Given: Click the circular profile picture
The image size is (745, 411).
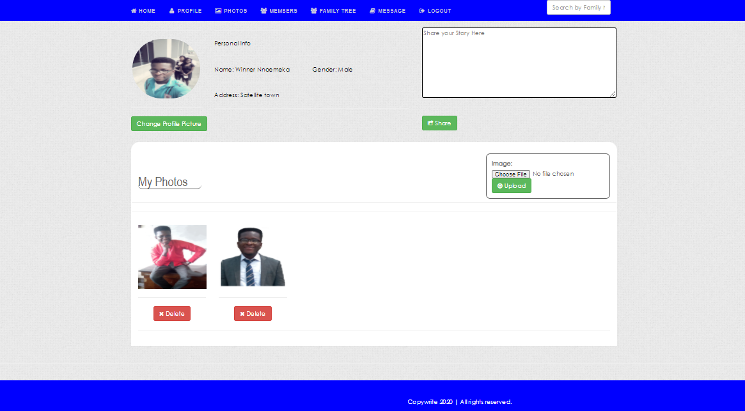Looking at the screenshot, I should tap(166, 68).
